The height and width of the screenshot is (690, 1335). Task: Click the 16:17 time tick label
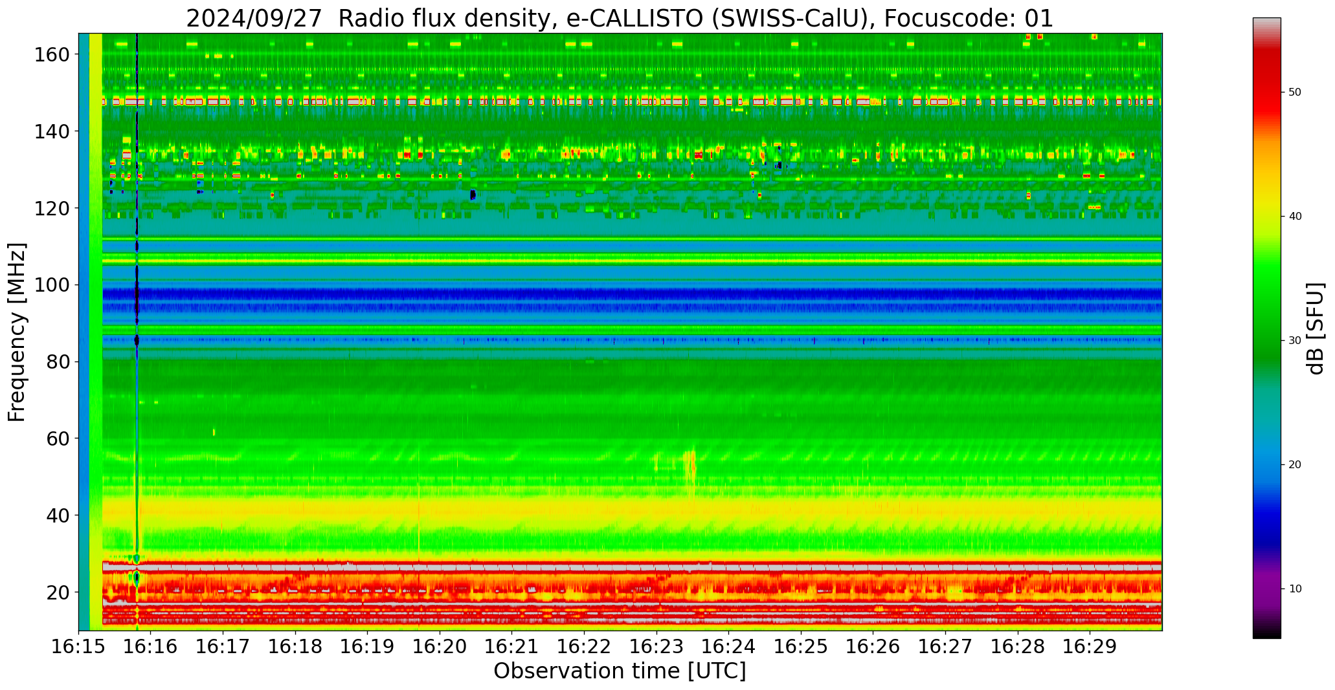point(223,646)
